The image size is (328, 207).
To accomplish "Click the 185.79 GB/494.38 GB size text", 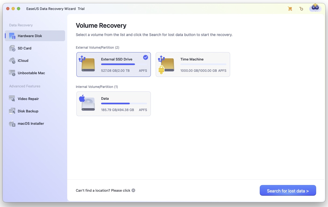I will [x=117, y=110].
